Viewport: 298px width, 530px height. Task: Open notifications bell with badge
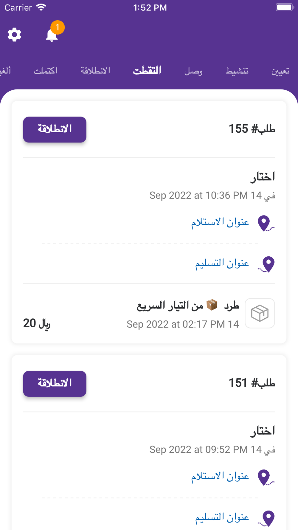click(x=52, y=35)
